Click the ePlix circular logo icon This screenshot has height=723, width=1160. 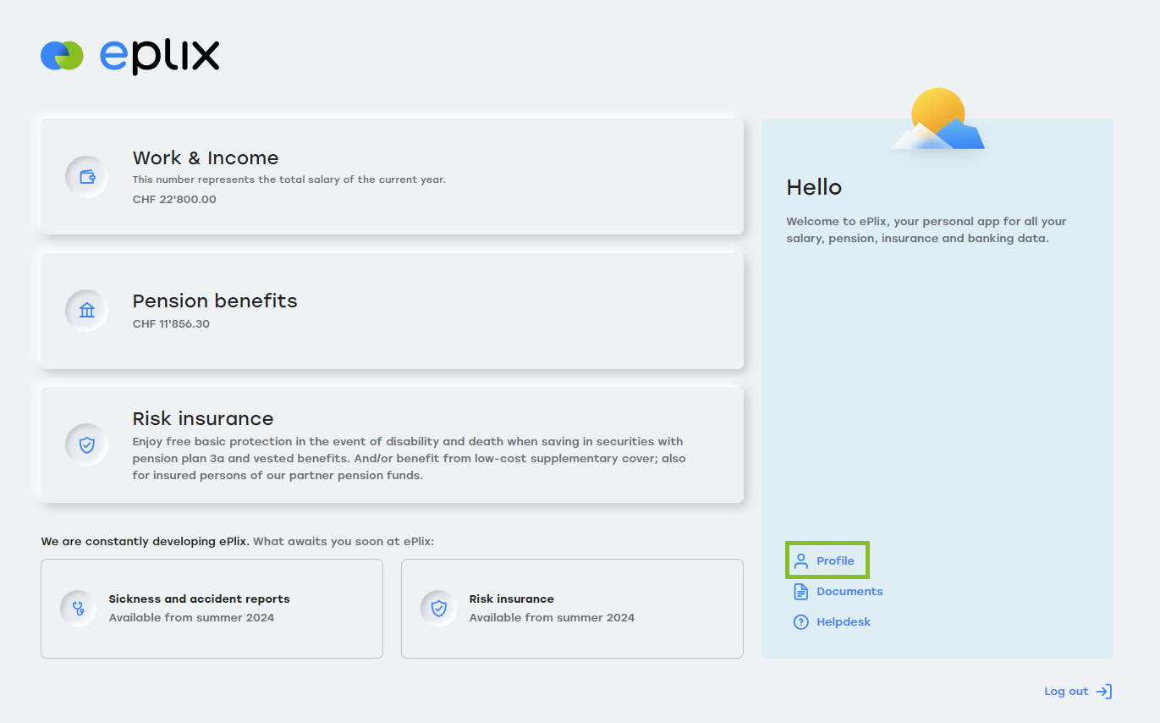pos(62,56)
